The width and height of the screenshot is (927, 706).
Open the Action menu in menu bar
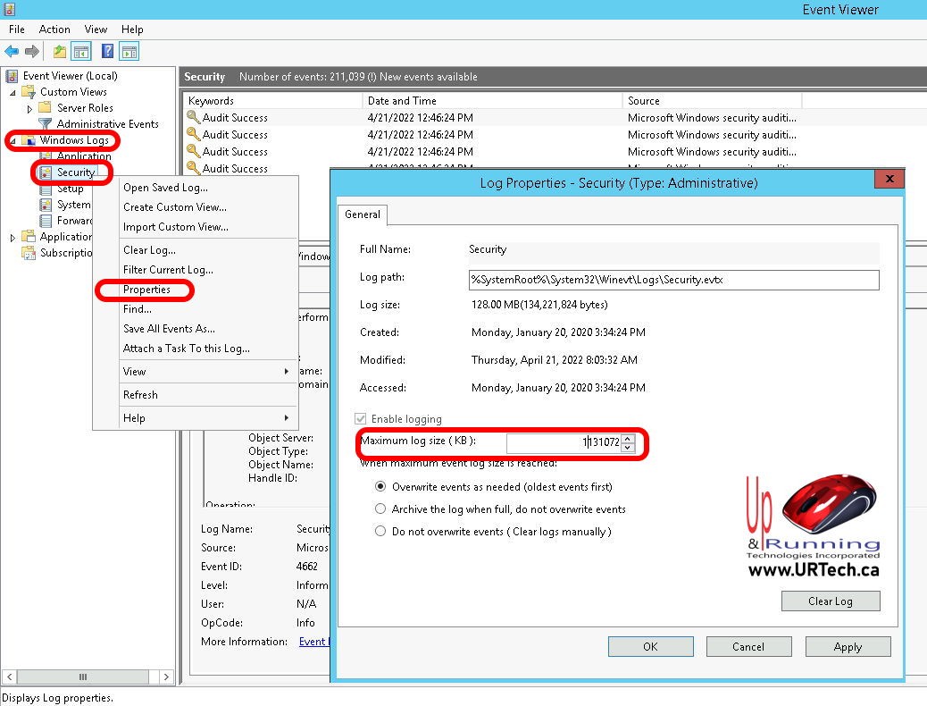pyautogui.click(x=54, y=29)
